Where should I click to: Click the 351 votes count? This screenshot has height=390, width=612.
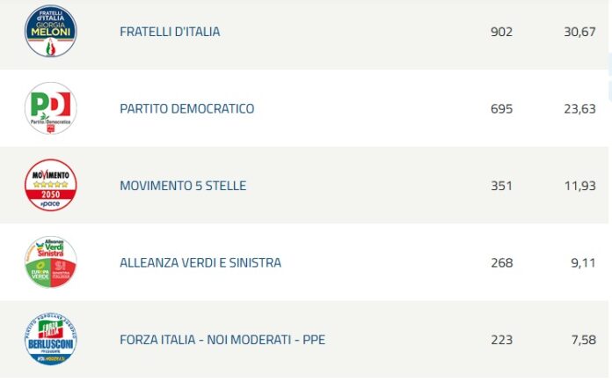pyautogui.click(x=501, y=186)
